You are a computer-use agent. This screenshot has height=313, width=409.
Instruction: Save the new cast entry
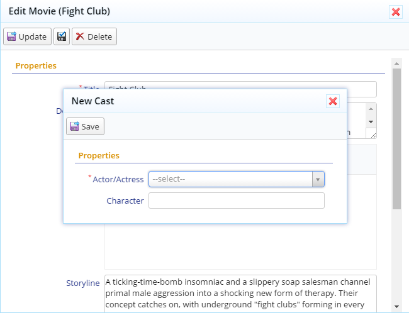pos(85,126)
